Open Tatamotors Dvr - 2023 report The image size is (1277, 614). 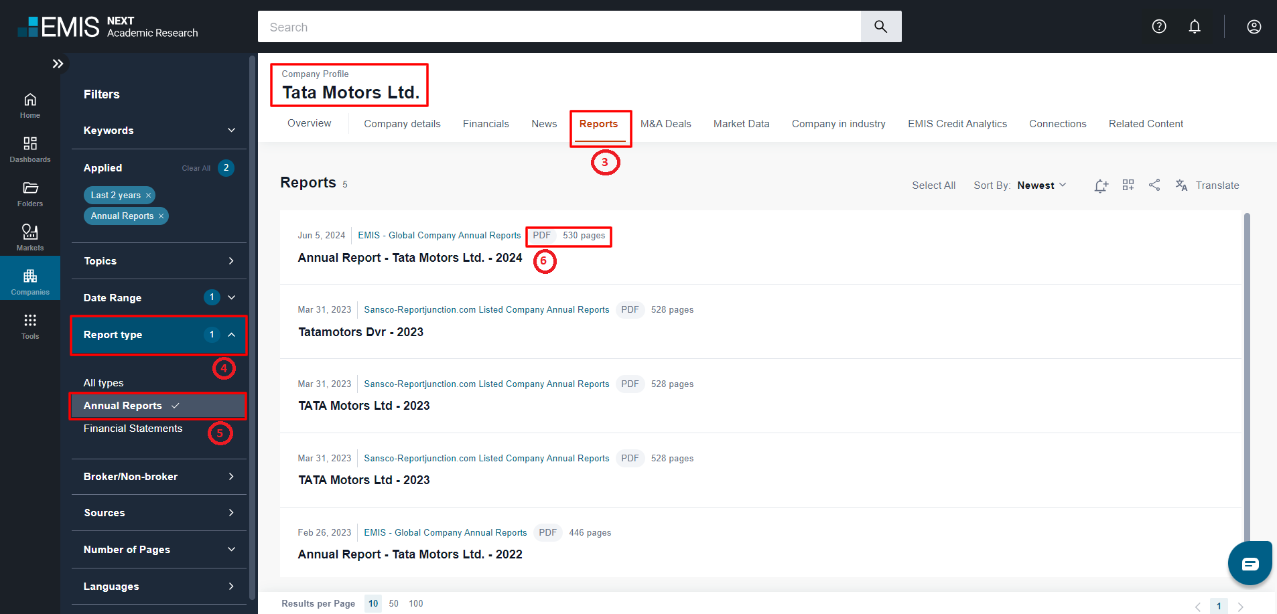(360, 332)
